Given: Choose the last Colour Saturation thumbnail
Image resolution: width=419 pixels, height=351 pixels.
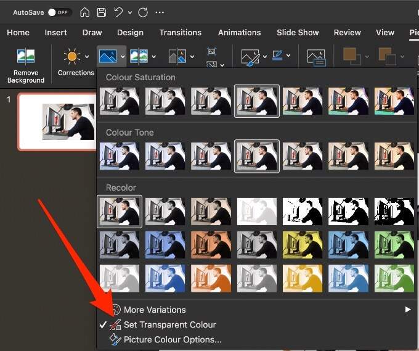Looking at the screenshot, I should click(394, 101).
